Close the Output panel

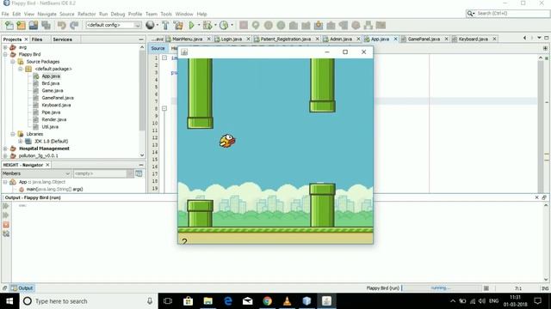536,197
